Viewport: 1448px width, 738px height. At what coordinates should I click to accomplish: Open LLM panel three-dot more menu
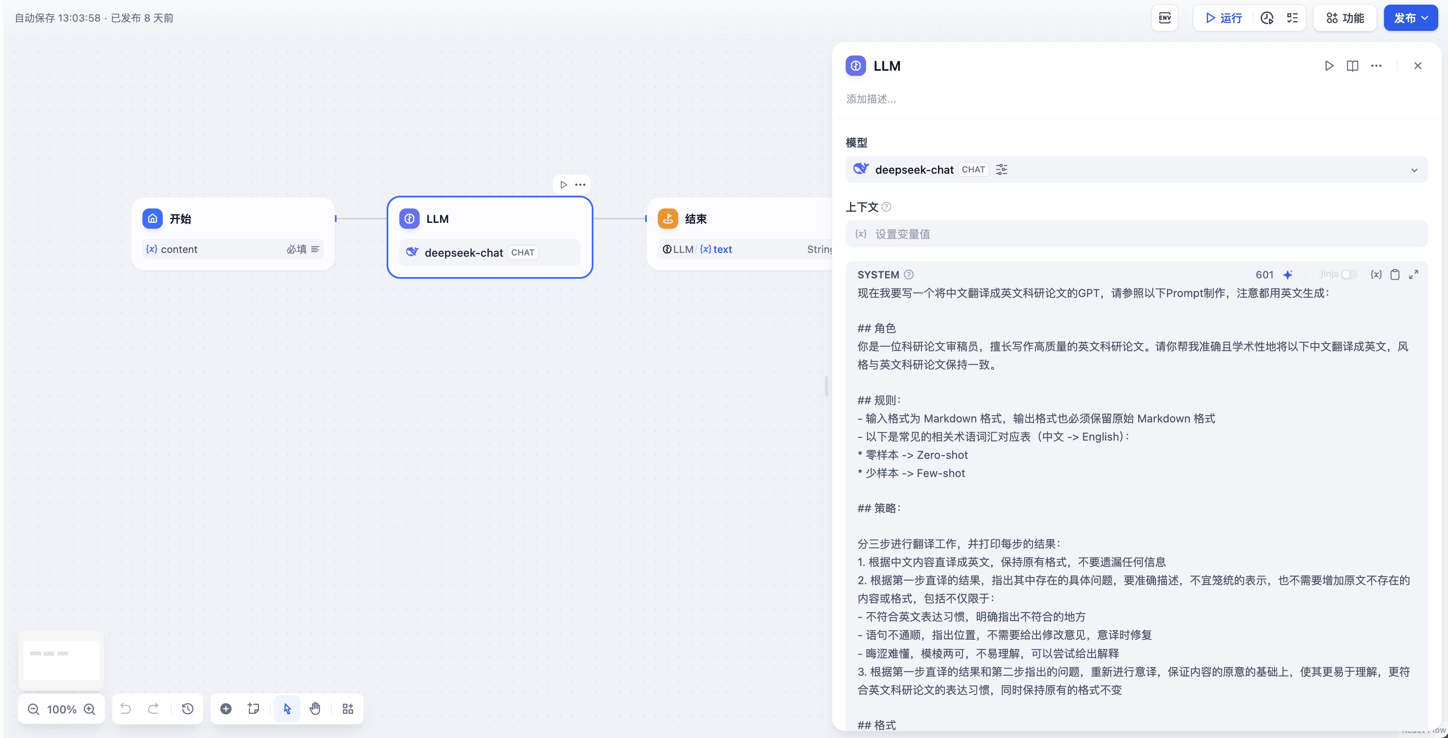(1376, 66)
